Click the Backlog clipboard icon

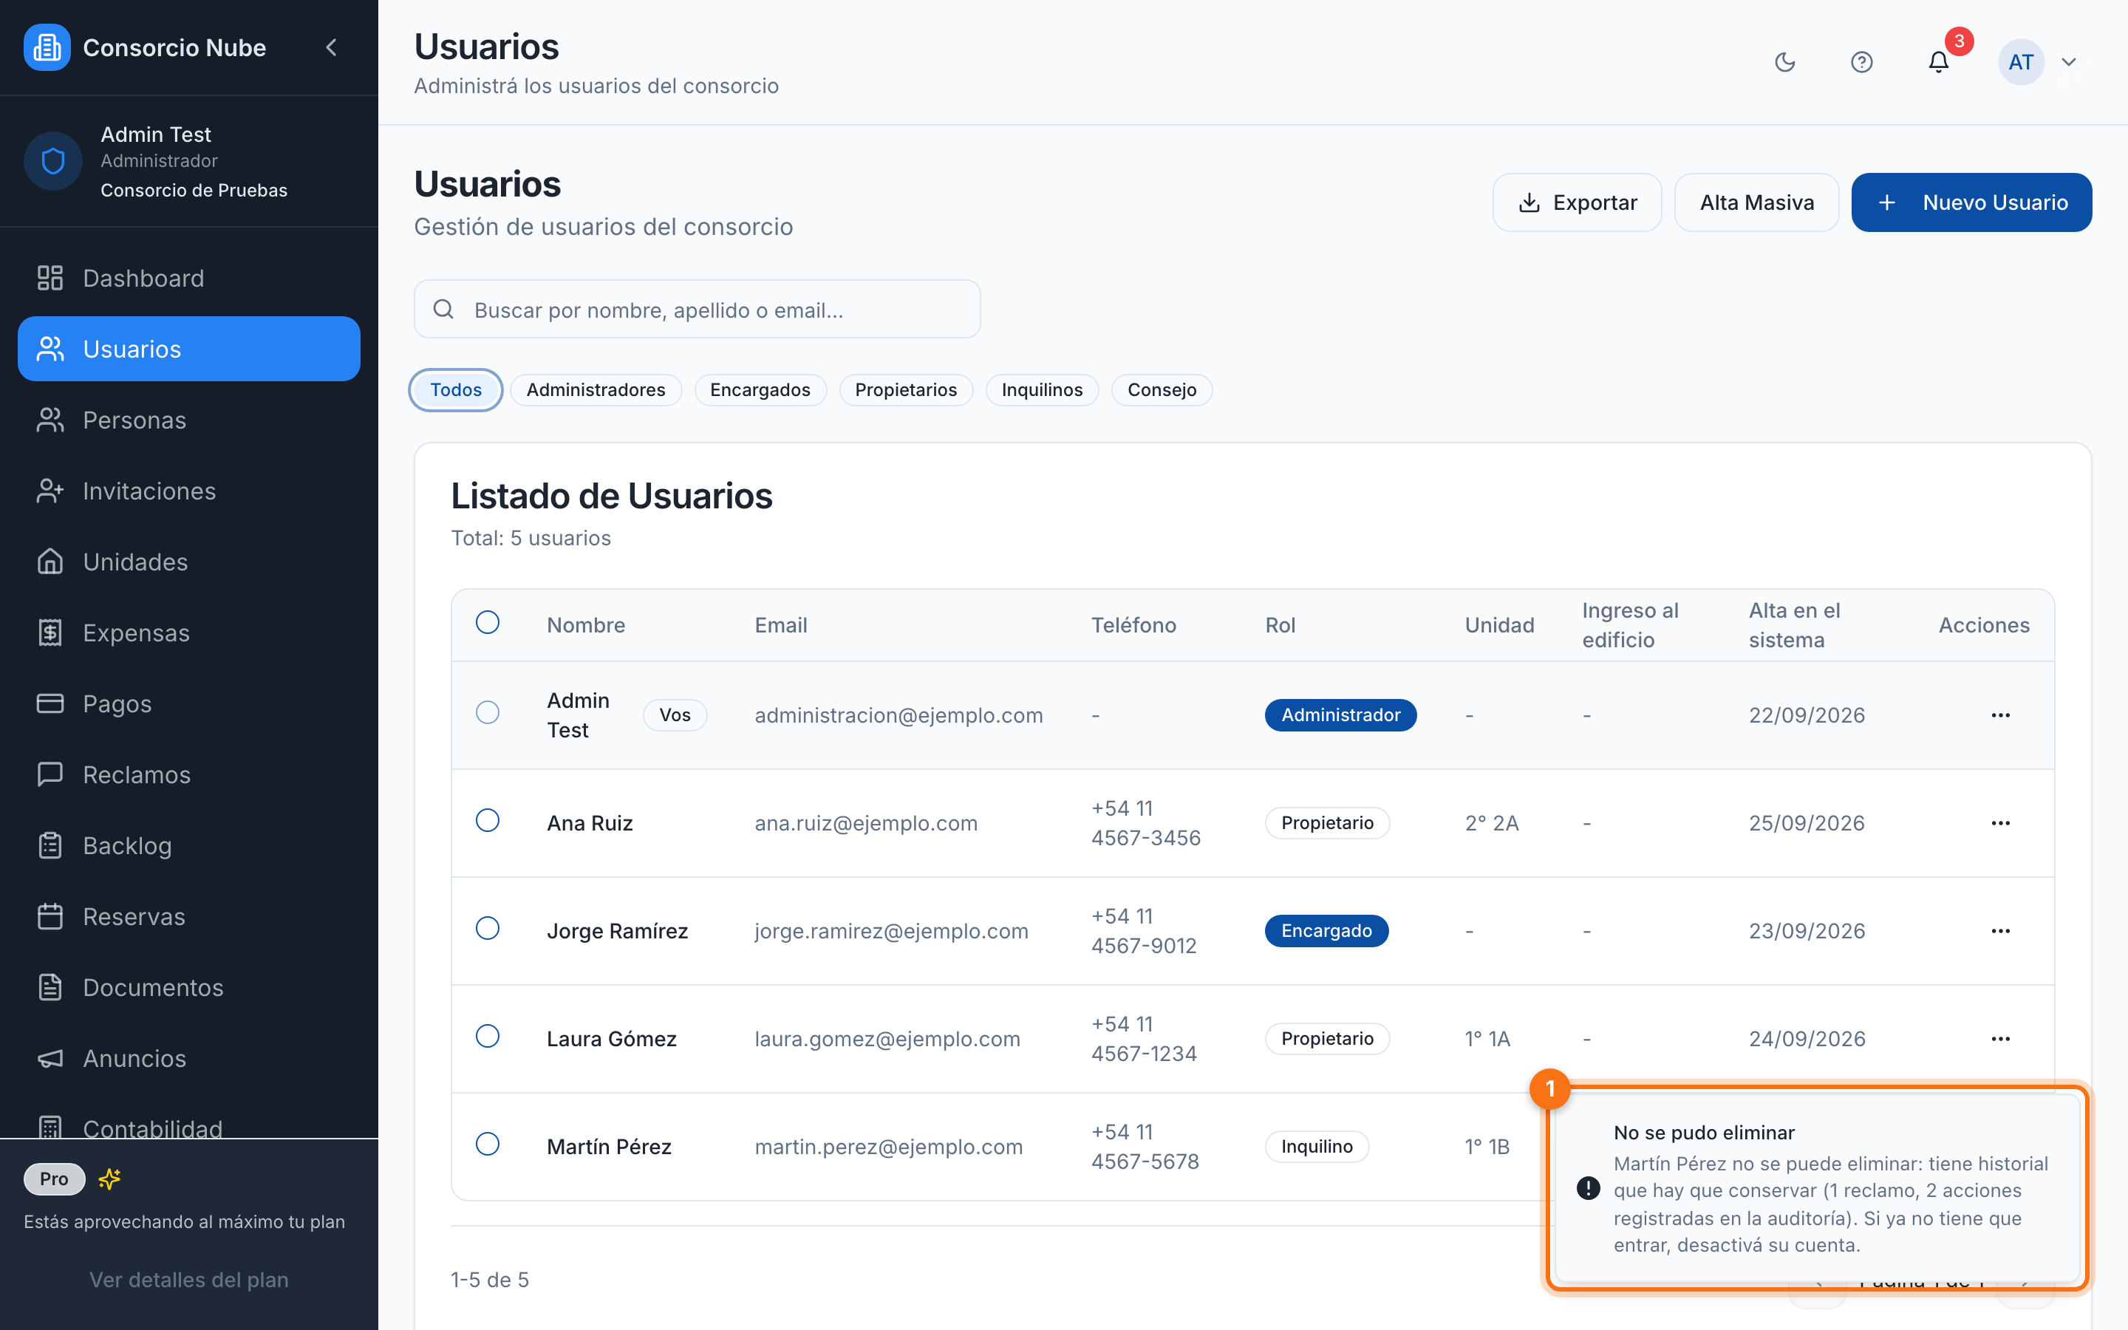click(50, 845)
